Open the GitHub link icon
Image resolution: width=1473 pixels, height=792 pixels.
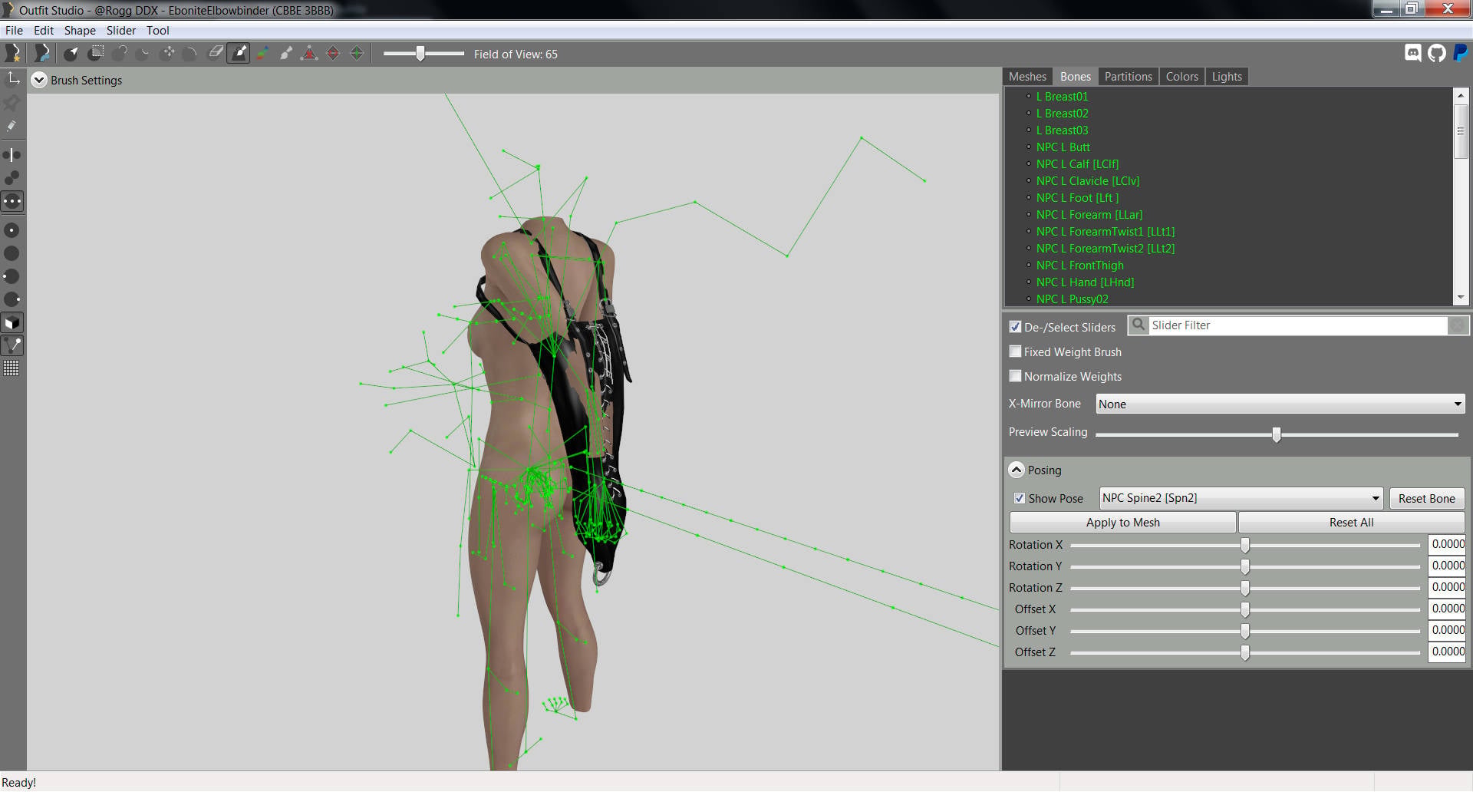(x=1437, y=53)
